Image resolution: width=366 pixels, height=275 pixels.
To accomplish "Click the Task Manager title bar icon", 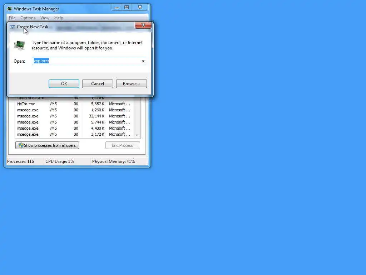I will [x=9, y=9].
